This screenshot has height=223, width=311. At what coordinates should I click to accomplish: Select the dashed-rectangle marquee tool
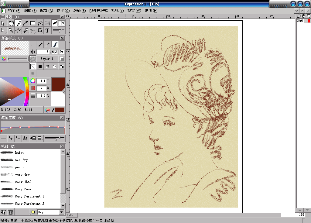[47, 23]
